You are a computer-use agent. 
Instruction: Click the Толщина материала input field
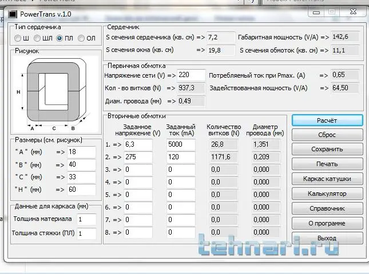87,219
